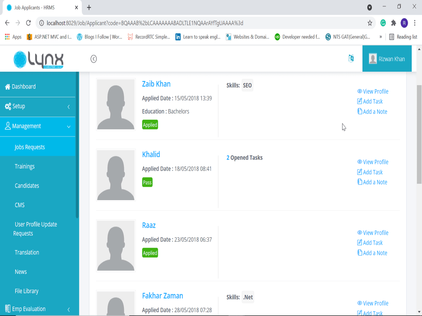Add a Note for Khalid
This screenshot has width=422, height=316.
[372, 182]
